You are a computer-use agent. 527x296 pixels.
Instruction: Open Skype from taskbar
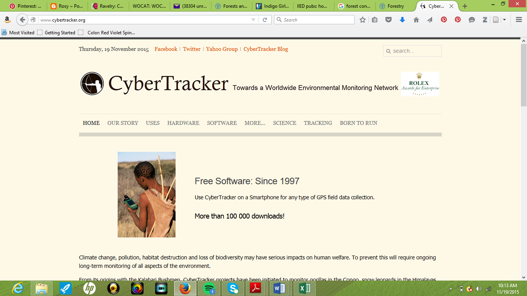233,288
